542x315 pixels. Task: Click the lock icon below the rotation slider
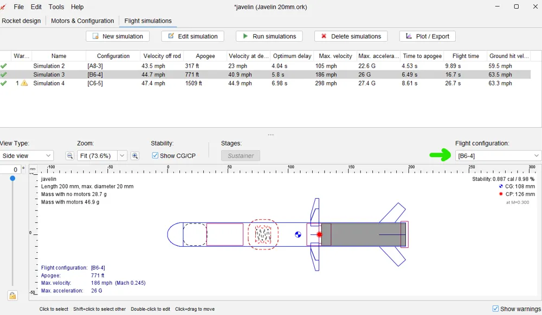[12, 296]
